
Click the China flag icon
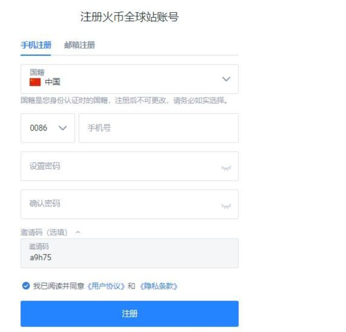(x=35, y=82)
